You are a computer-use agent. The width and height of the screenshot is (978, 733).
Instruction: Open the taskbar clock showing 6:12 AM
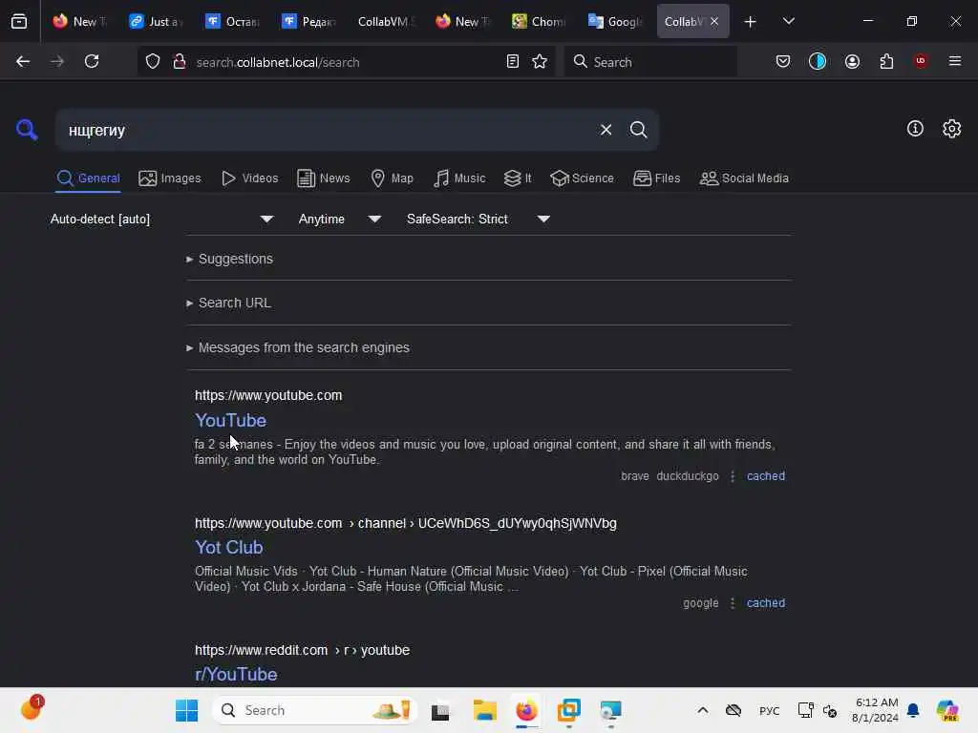[x=875, y=710]
